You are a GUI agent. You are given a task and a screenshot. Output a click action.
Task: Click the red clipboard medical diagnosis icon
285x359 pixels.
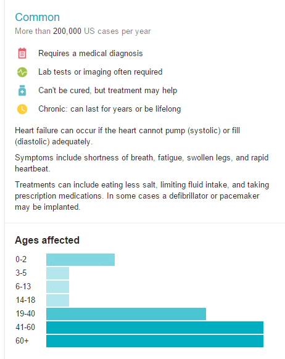[x=22, y=53]
